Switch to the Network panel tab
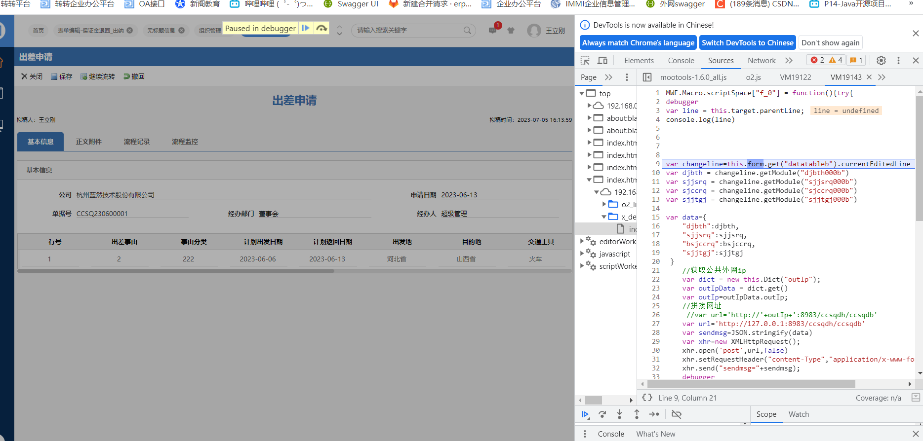Image resolution: width=923 pixels, height=441 pixels. click(x=762, y=60)
